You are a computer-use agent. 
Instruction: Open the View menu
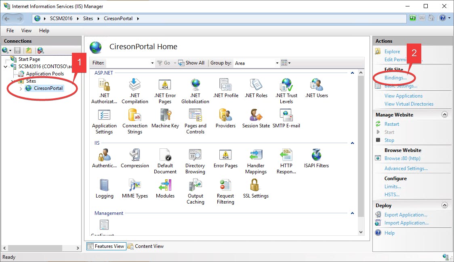[x=26, y=30]
